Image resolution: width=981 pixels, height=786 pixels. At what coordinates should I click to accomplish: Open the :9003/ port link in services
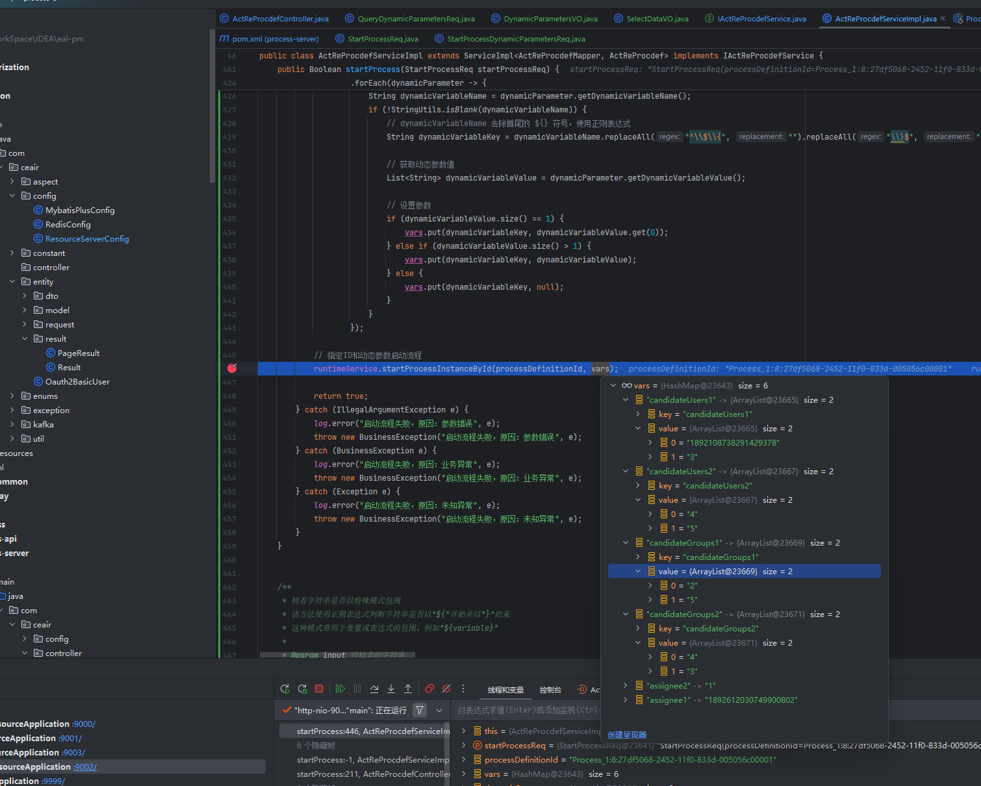pyautogui.click(x=73, y=752)
